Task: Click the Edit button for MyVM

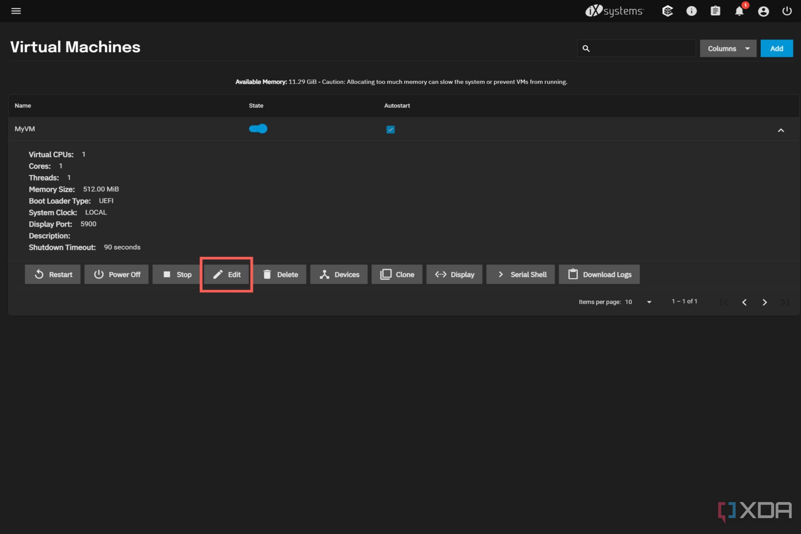Action: (227, 274)
